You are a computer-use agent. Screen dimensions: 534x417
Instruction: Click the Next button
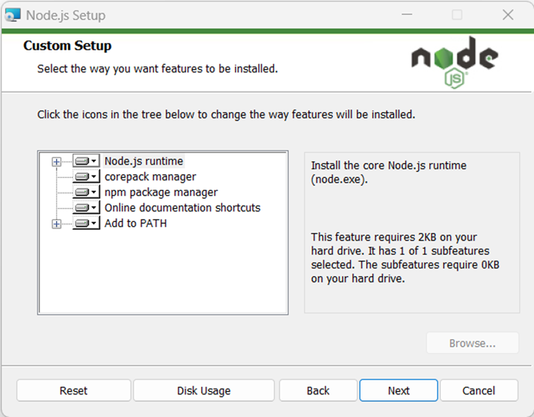399,391
